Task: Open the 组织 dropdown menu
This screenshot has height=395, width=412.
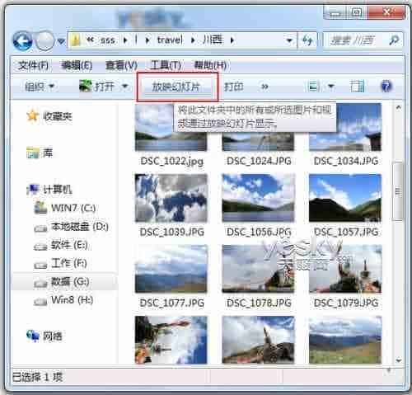Action: [x=40, y=87]
